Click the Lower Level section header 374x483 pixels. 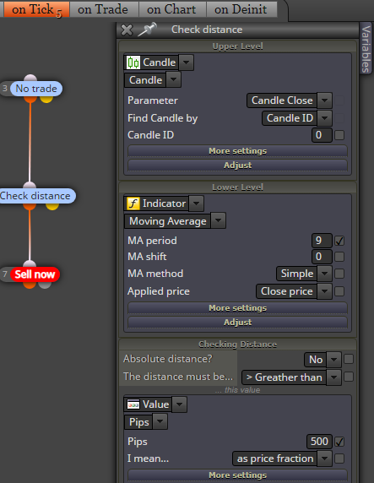237,187
